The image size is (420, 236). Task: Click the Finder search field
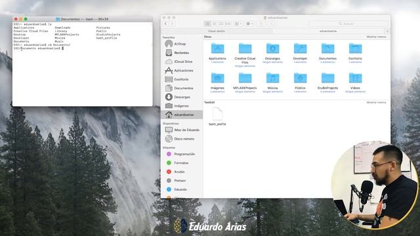click(348, 24)
